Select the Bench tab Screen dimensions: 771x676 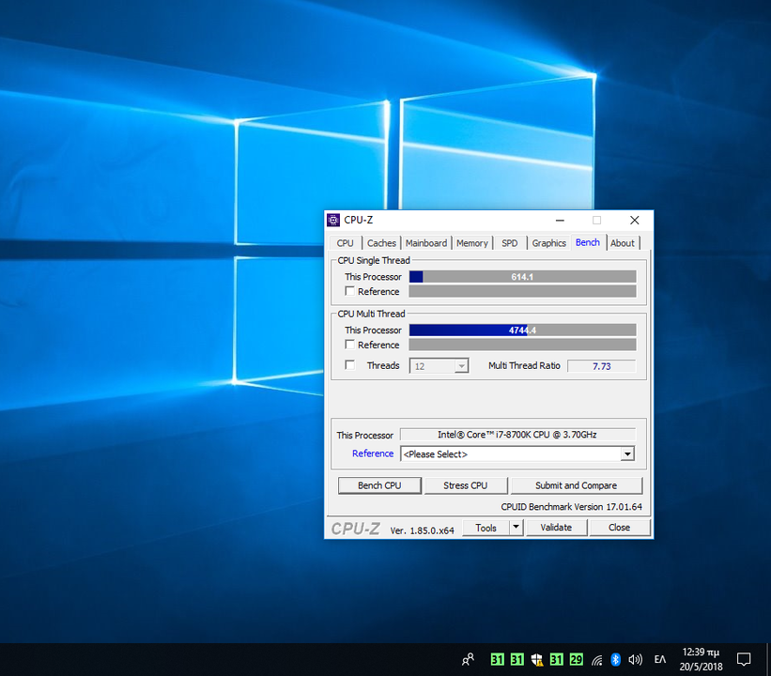(x=588, y=242)
